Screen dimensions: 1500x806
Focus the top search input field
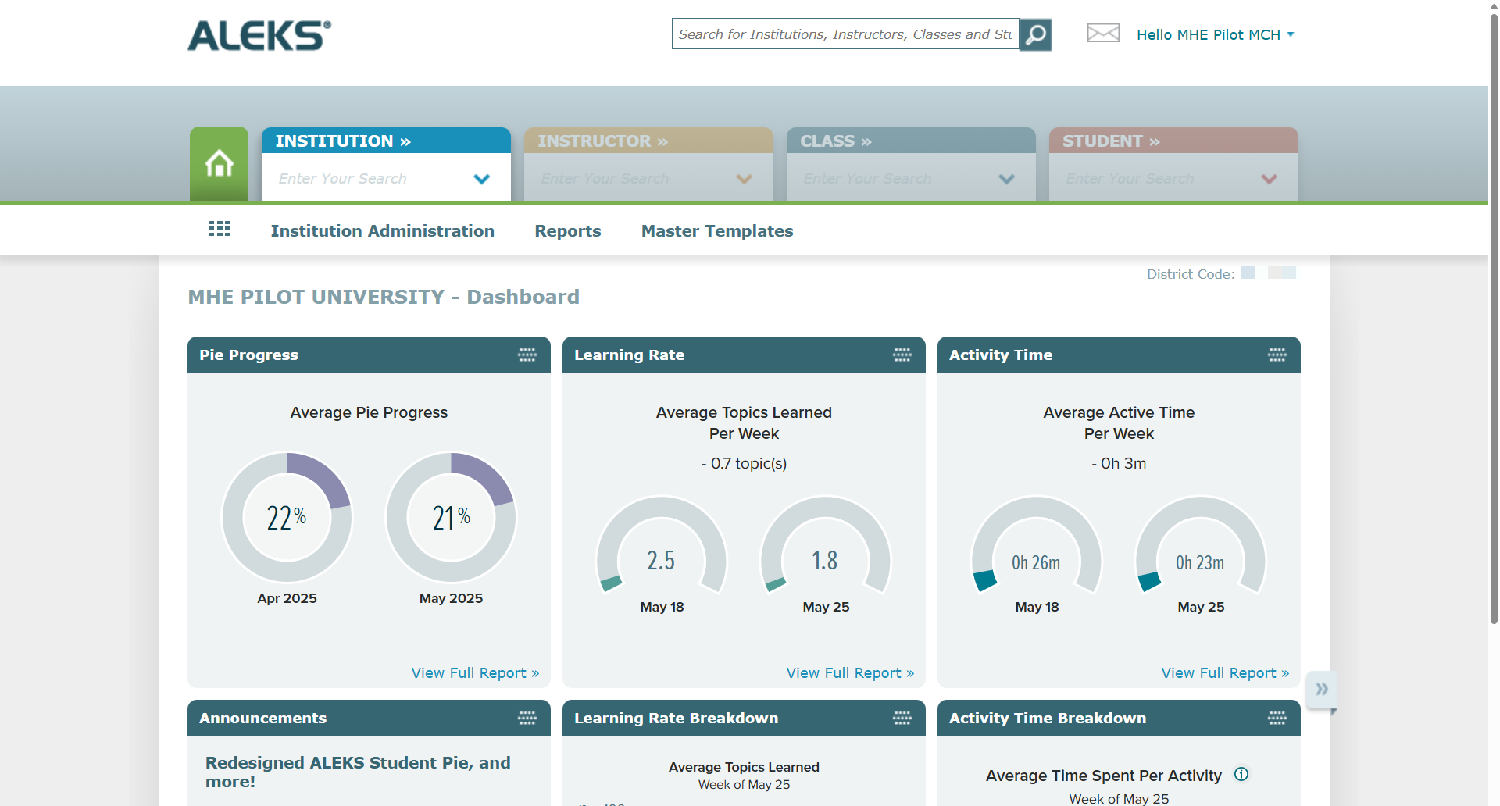845,34
